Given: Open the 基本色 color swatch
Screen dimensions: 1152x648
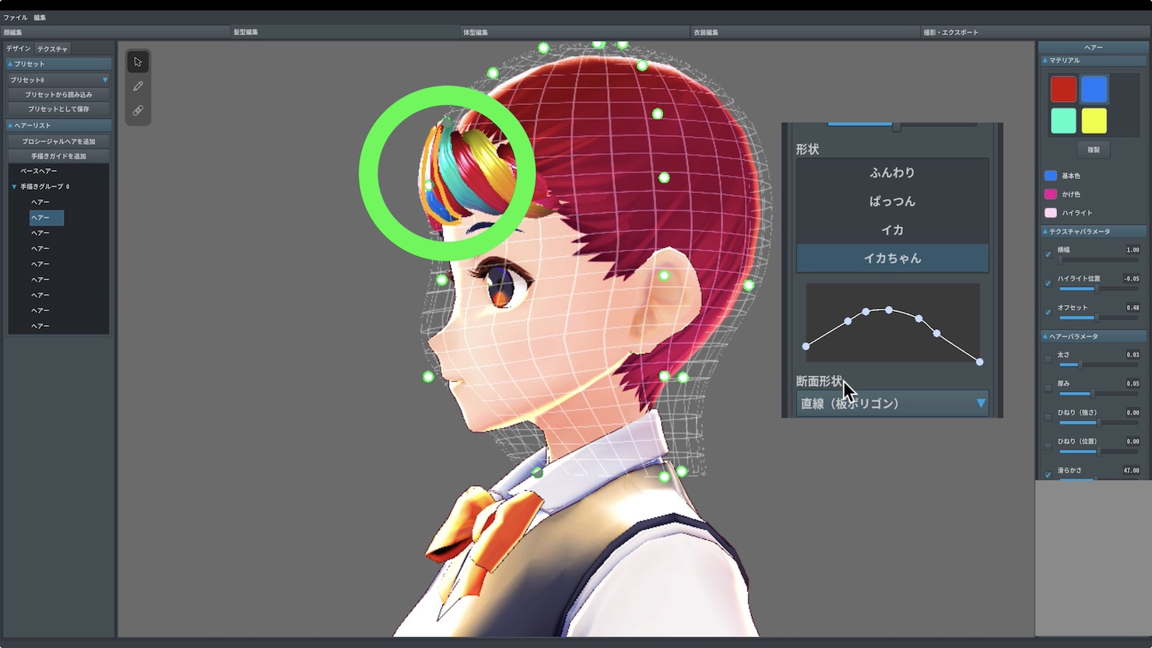Looking at the screenshot, I should click(x=1051, y=176).
